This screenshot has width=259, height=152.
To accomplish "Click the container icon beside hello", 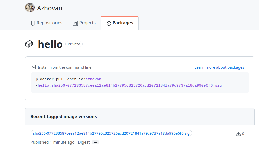I will coord(29,44).
